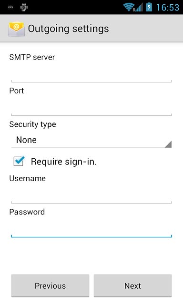Tap the Android debug notification icon
The height and width of the screenshot is (305, 183).
pyautogui.click(x=24, y=7)
